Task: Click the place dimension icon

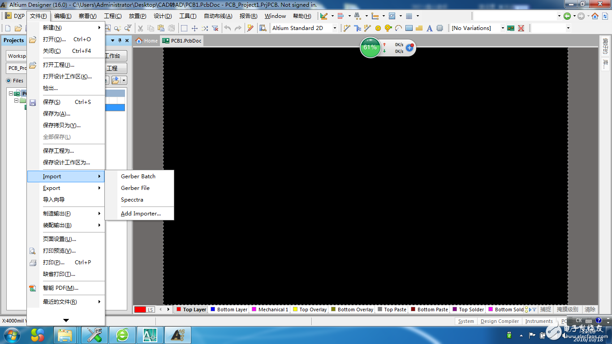Action: click(375, 16)
